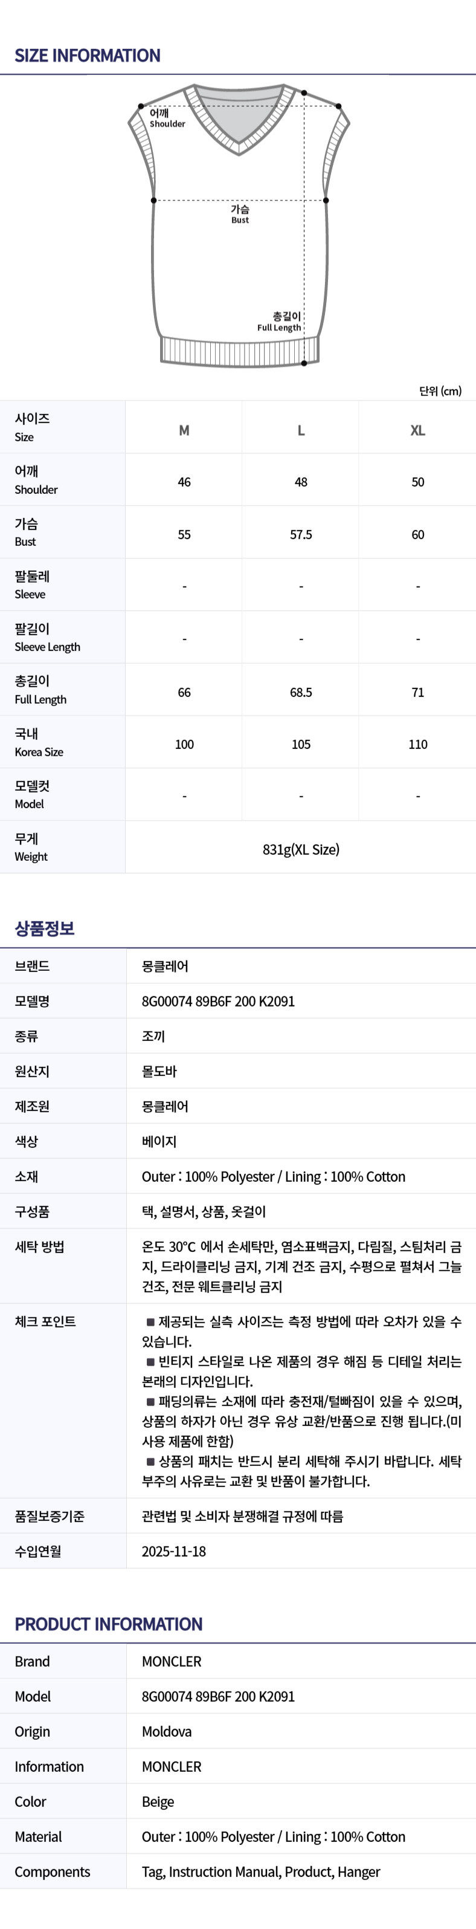Click the L size column header
The width and height of the screenshot is (476, 1929).
tap(301, 430)
